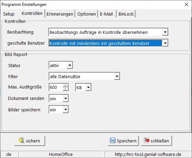
Task: Close the Programm Einstellungen window
Action: click(186, 4)
